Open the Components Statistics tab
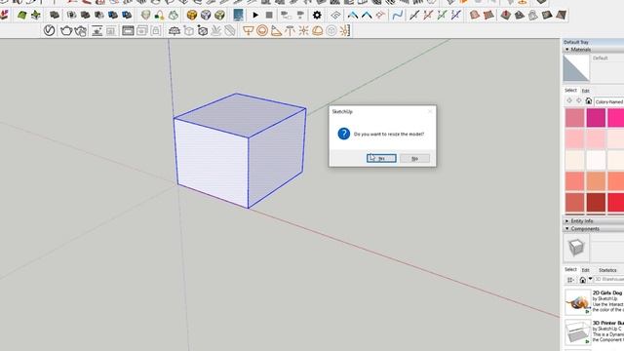The width and height of the screenshot is (624, 351). (x=607, y=270)
